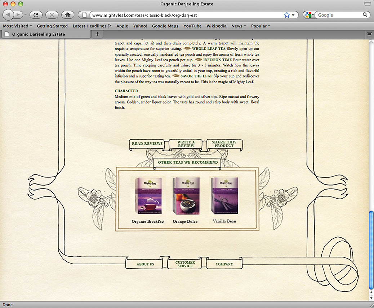Screen dimensions: 374x308
Task: Open the Organic Breakfast tea name link
Action: 148,221
